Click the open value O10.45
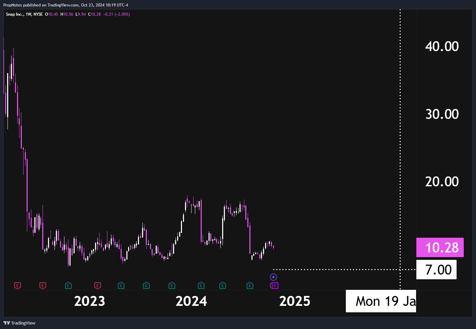The image size is (476, 329). point(51,14)
